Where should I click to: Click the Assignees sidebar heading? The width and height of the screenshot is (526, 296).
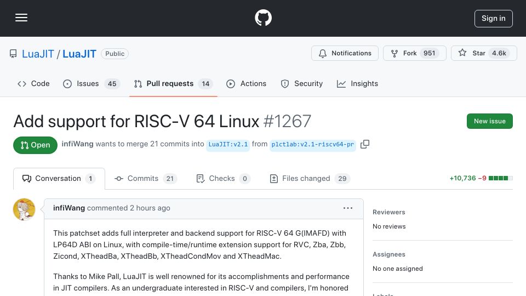389,254
